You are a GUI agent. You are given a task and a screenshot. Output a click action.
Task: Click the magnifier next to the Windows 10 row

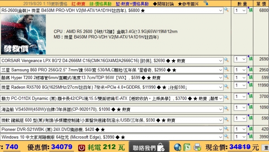226,136
